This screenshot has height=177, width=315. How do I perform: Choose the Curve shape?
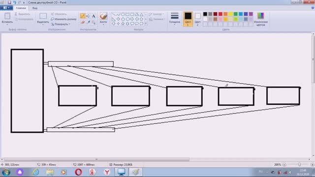pyautogui.click(x=118, y=14)
